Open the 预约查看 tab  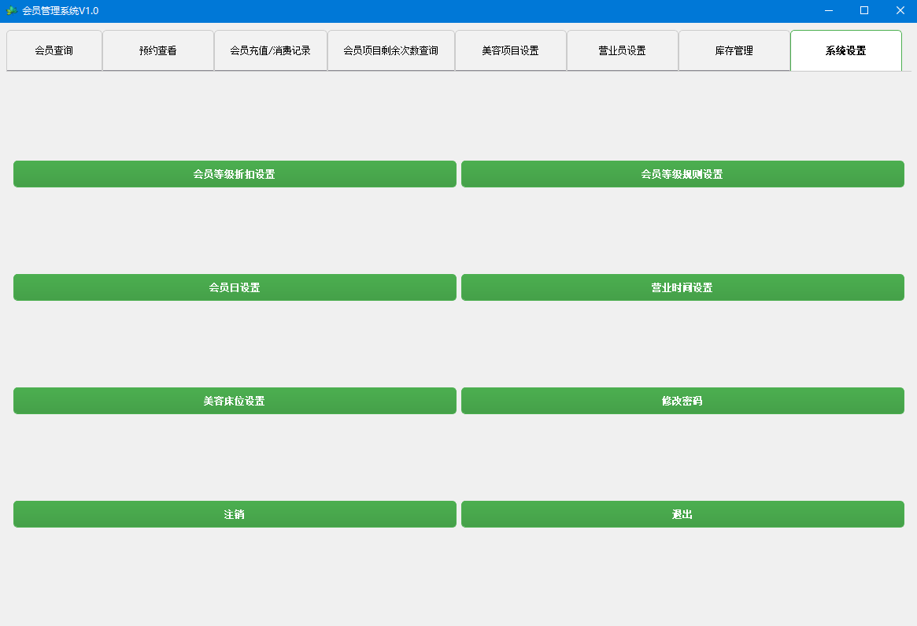click(157, 50)
